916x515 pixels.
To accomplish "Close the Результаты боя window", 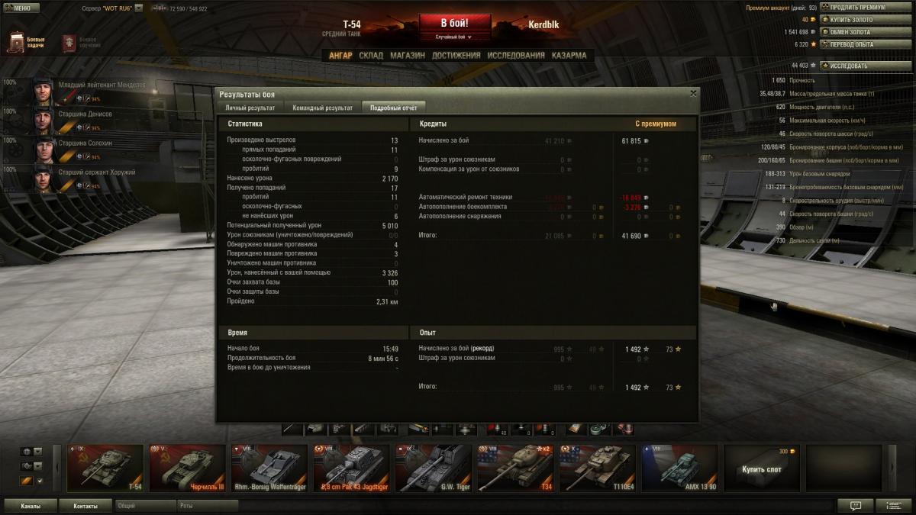I will click(693, 93).
